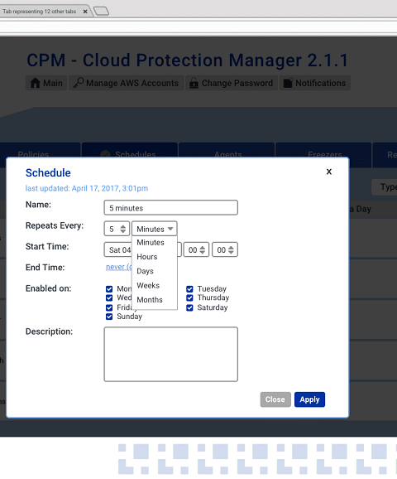The width and height of the screenshot is (397, 479).
Task: Switch to the Policies tab
Action: point(40,150)
